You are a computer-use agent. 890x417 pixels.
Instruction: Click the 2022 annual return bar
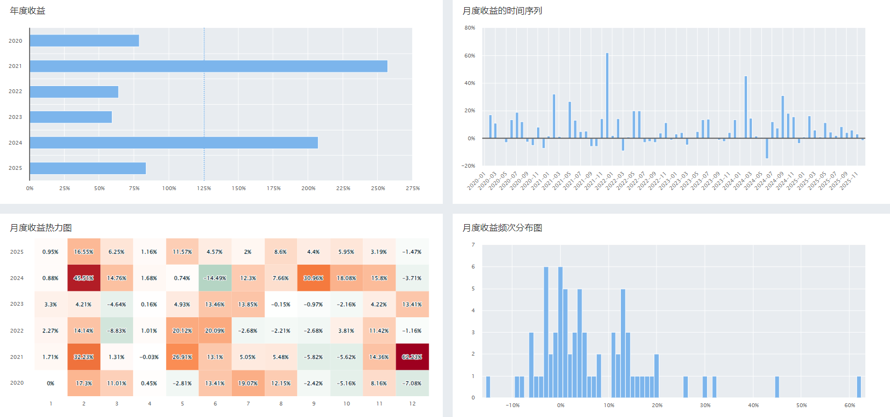[74, 92]
